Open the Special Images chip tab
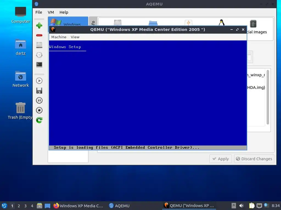The image size is (281, 210). (x=253, y=24)
